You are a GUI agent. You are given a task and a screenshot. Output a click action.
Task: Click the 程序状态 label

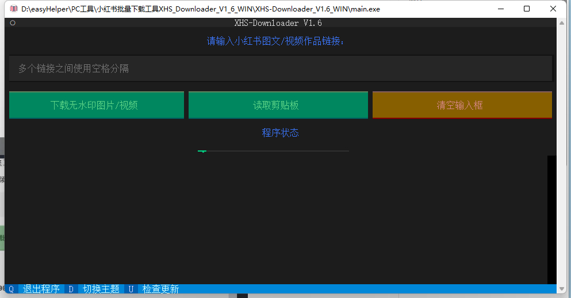coord(280,133)
